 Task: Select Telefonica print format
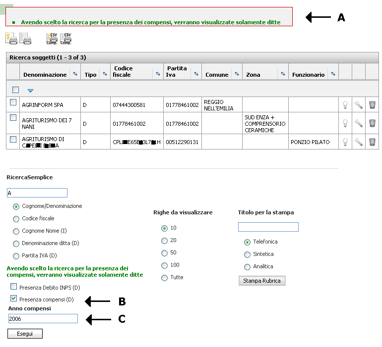point(247,242)
